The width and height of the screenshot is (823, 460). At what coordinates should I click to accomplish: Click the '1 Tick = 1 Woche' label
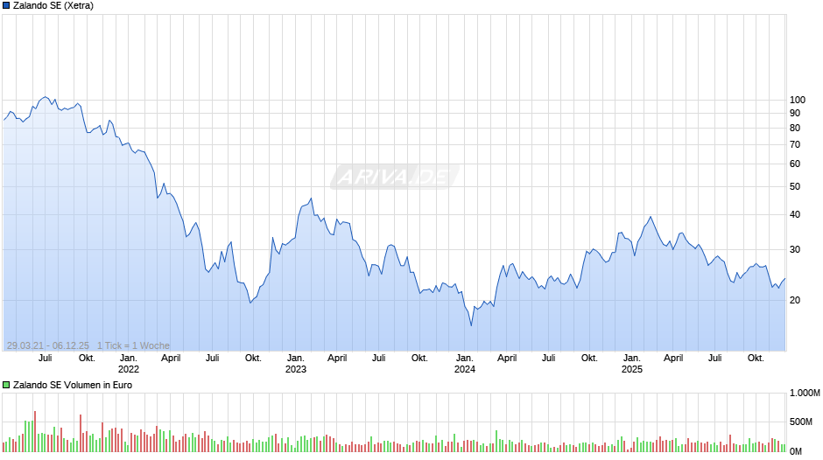[133, 345]
